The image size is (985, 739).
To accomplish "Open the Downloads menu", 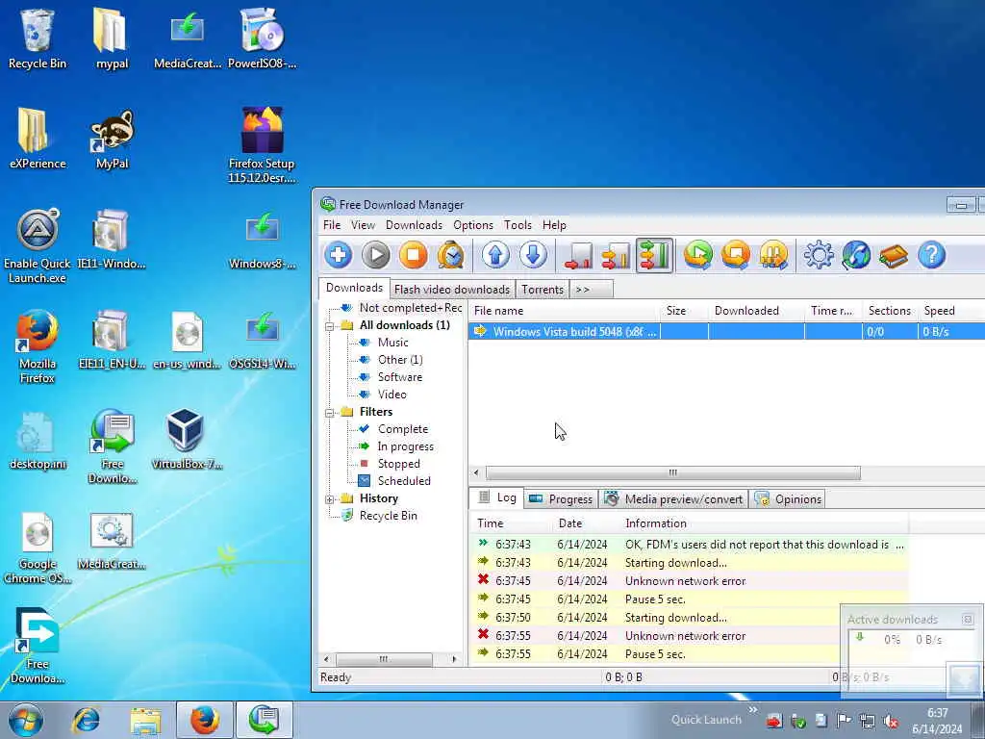I will coord(414,225).
